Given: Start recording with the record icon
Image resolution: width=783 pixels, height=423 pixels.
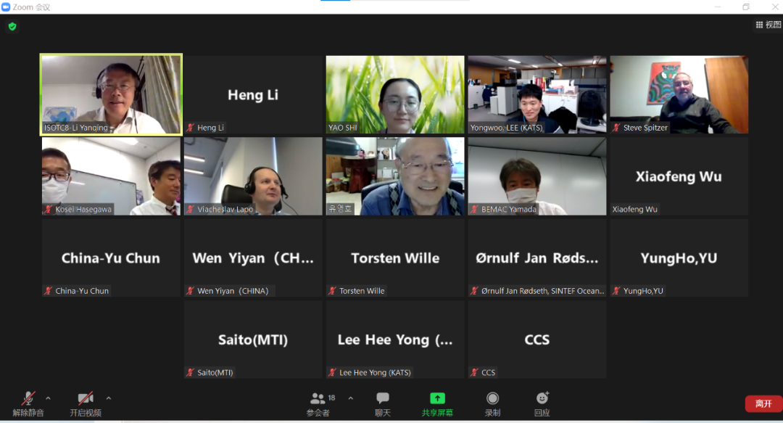Looking at the screenshot, I should click(x=492, y=398).
